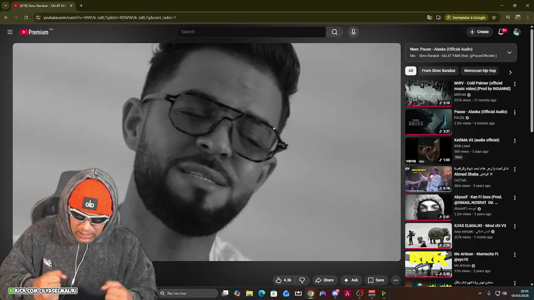534x300 pixels.
Task: Open Chrome profile avatar
Action: coord(518,17)
